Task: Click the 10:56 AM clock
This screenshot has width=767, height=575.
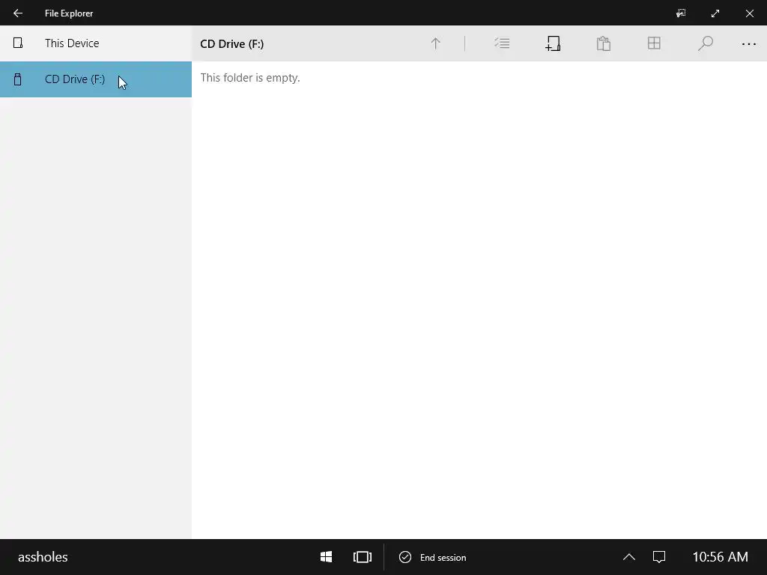Action: 720,557
